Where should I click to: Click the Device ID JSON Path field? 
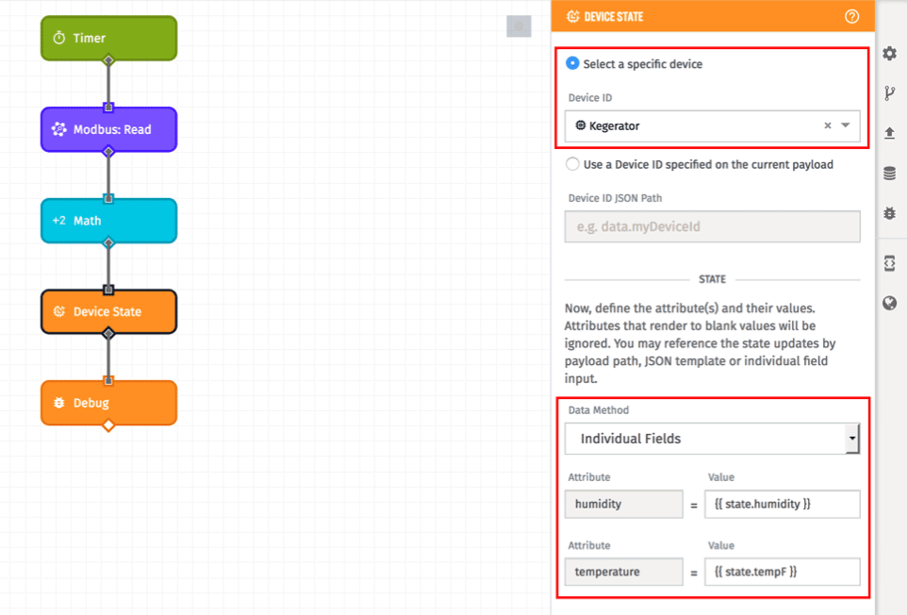coord(712,226)
